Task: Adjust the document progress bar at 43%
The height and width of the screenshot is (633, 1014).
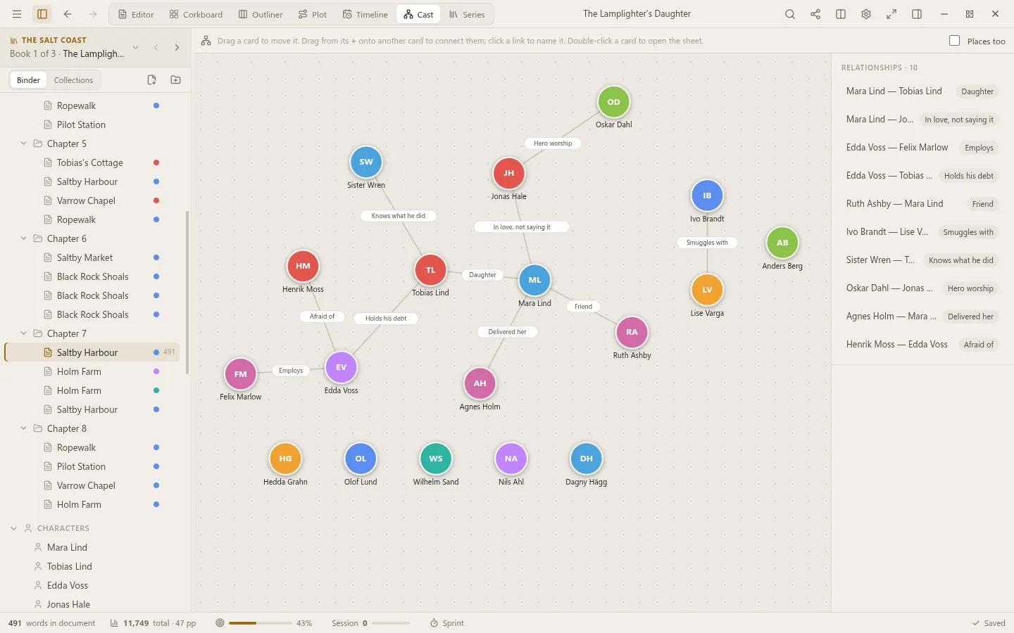Action: coord(260,623)
